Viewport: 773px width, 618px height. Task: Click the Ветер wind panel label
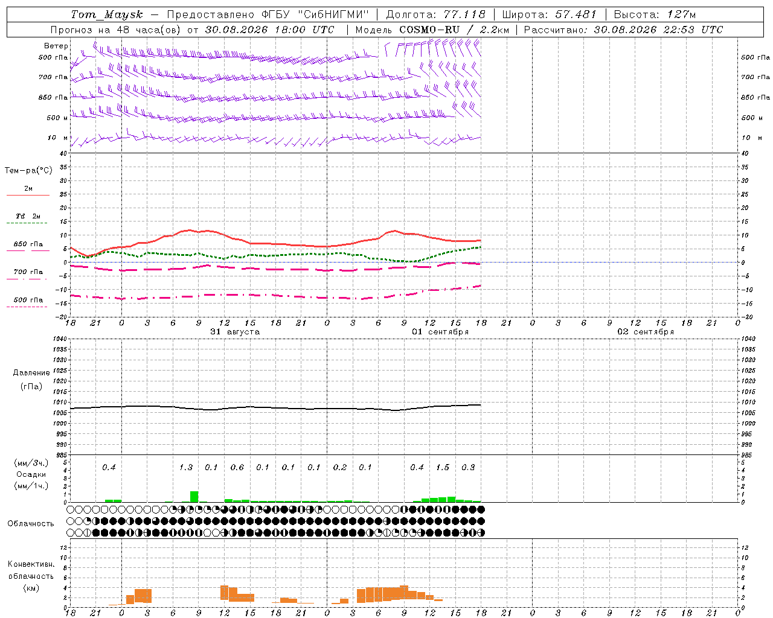pos(56,46)
